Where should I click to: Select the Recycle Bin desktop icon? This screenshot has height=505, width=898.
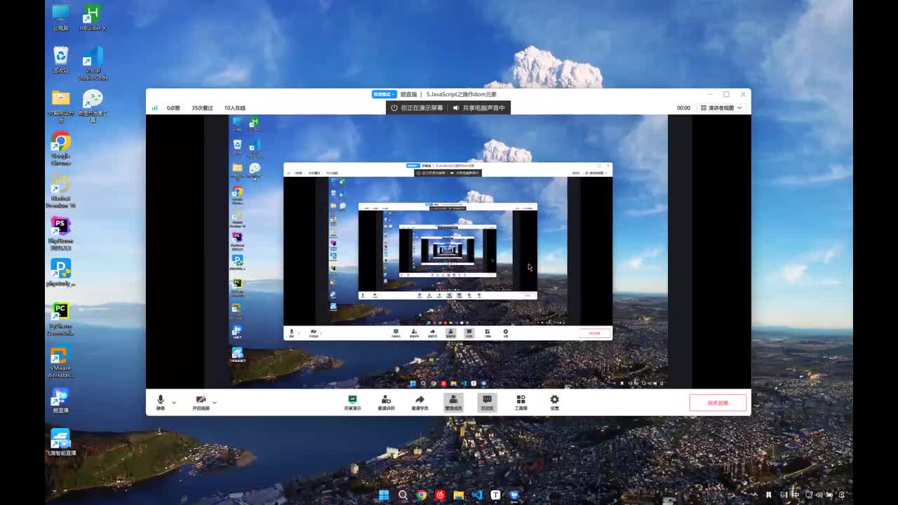61,60
